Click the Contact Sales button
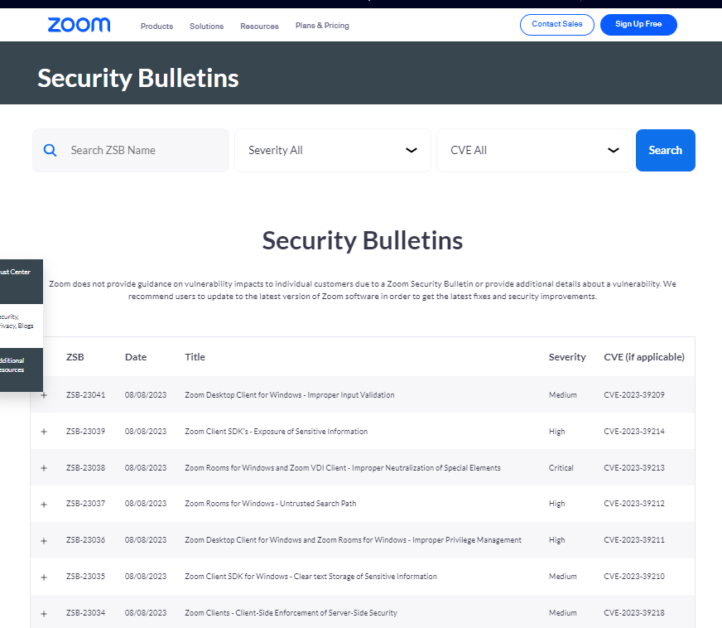This screenshot has width=722, height=628. tap(556, 25)
